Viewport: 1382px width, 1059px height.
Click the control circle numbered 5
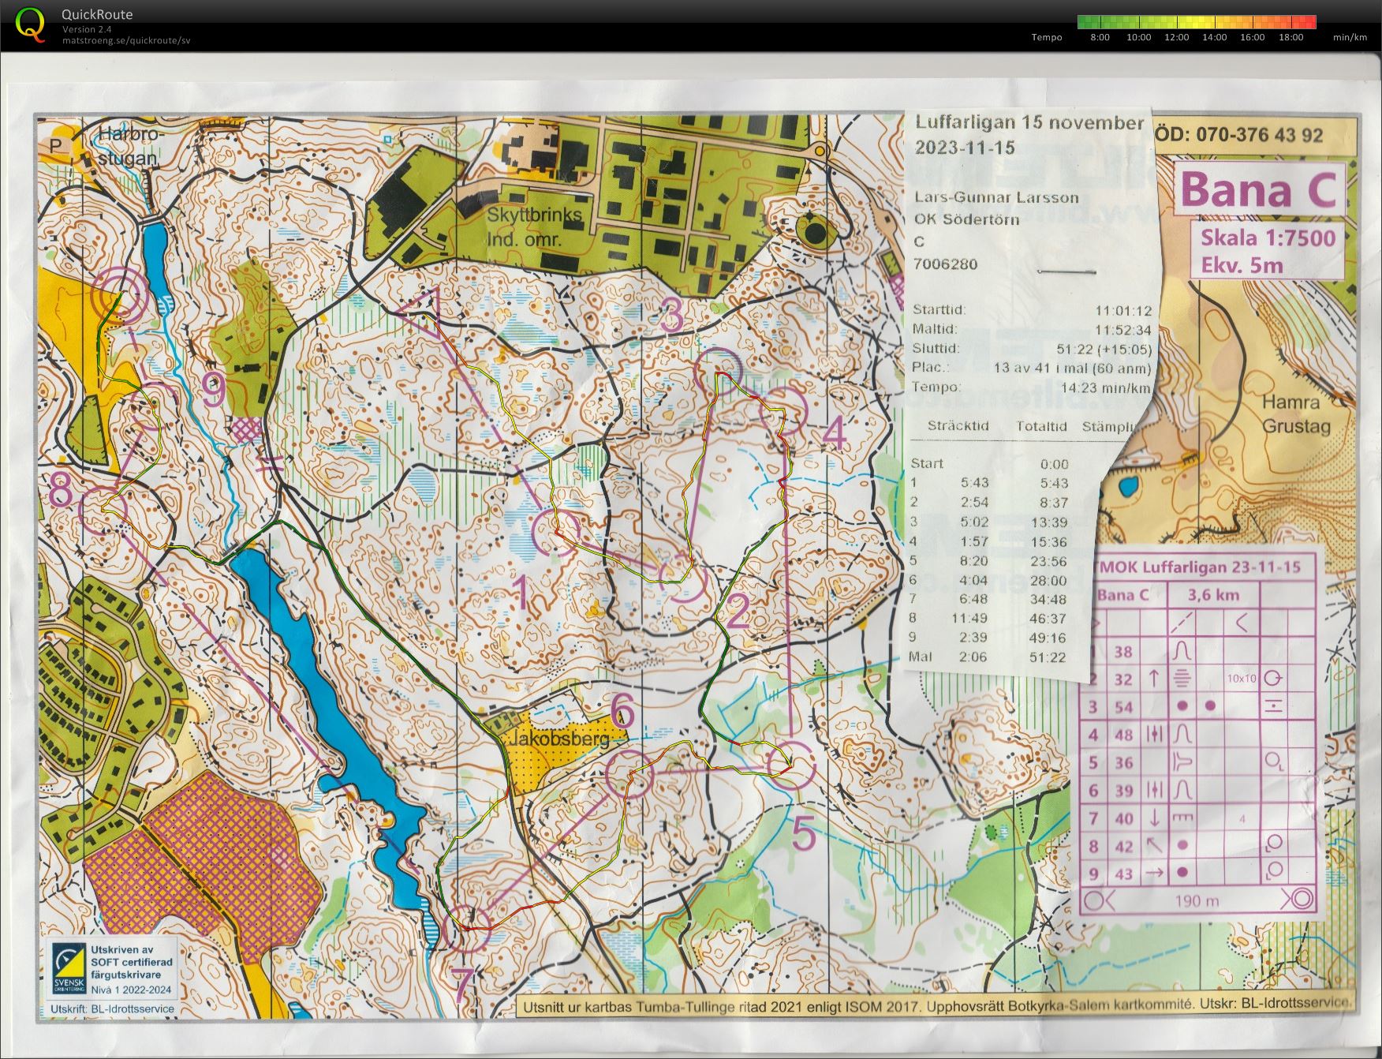coord(791,764)
